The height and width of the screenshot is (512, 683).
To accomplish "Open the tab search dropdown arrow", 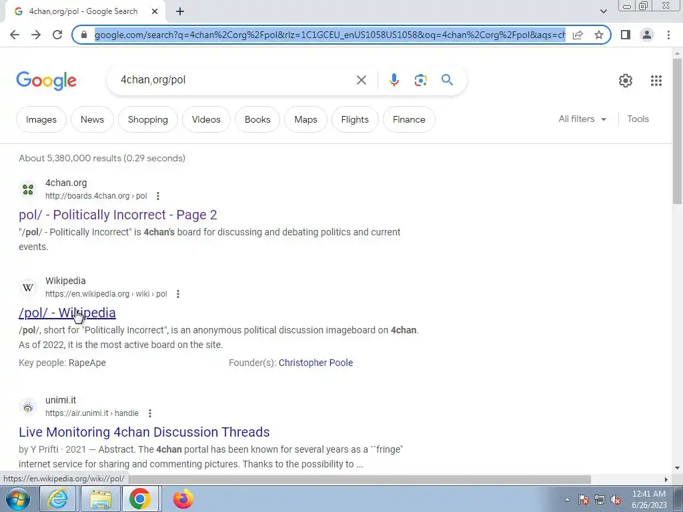I will tap(603, 11).
